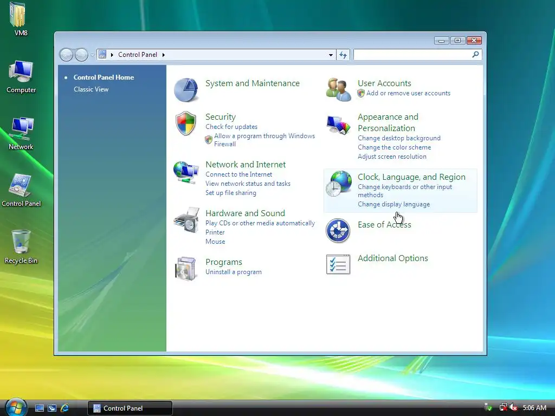The width and height of the screenshot is (555, 416).
Task: Click the Security shield icon
Action: pyautogui.click(x=186, y=123)
